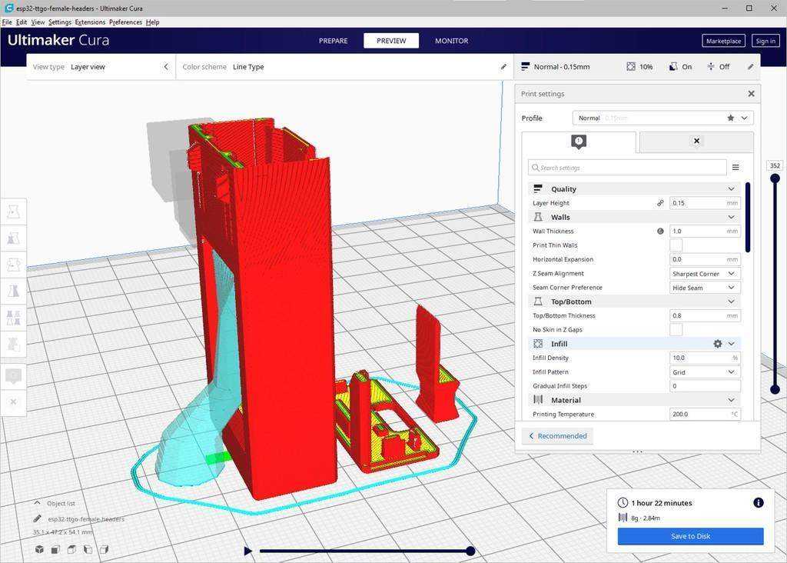This screenshot has height=563, width=787.
Task: Open the Z Seam Alignment dropdown
Action: click(x=705, y=274)
